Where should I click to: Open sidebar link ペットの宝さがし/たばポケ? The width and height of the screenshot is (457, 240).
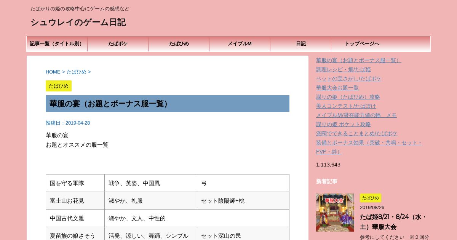point(349,78)
